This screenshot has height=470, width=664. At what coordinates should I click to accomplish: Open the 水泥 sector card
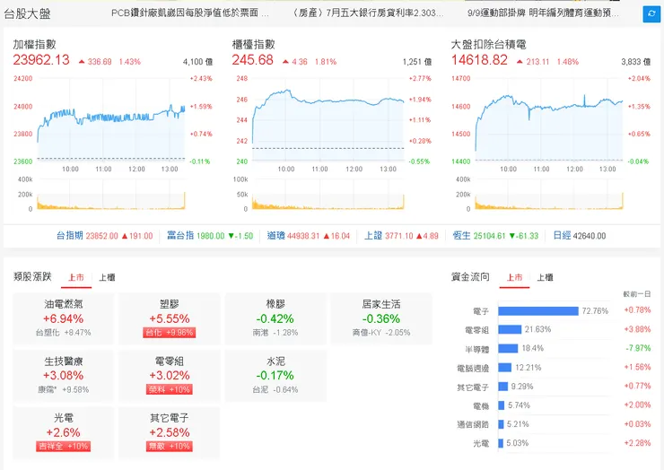pos(275,375)
